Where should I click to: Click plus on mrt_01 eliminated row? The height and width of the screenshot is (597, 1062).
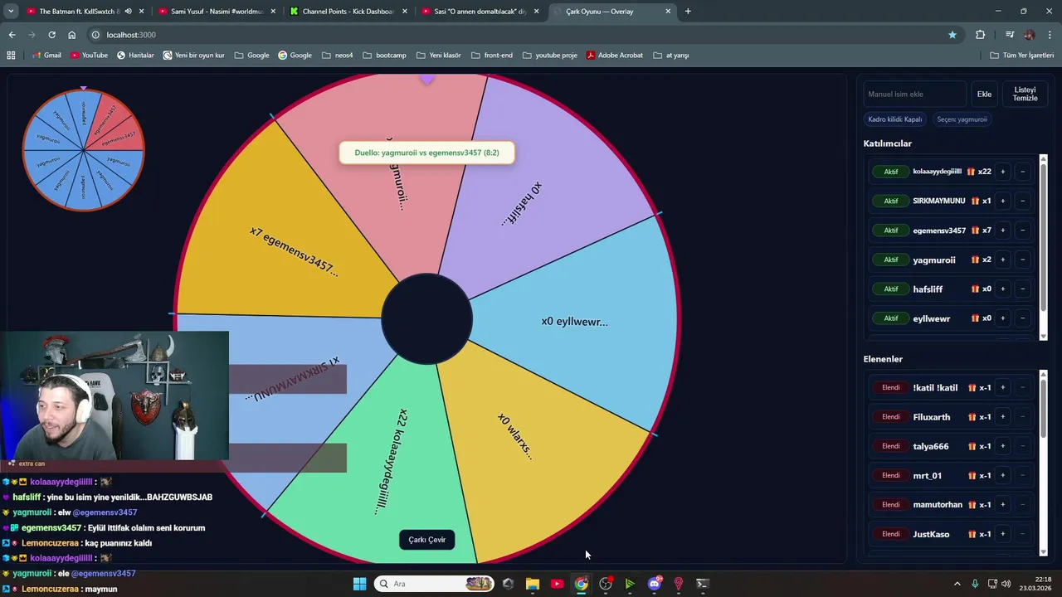click(x=1002, y=475)
